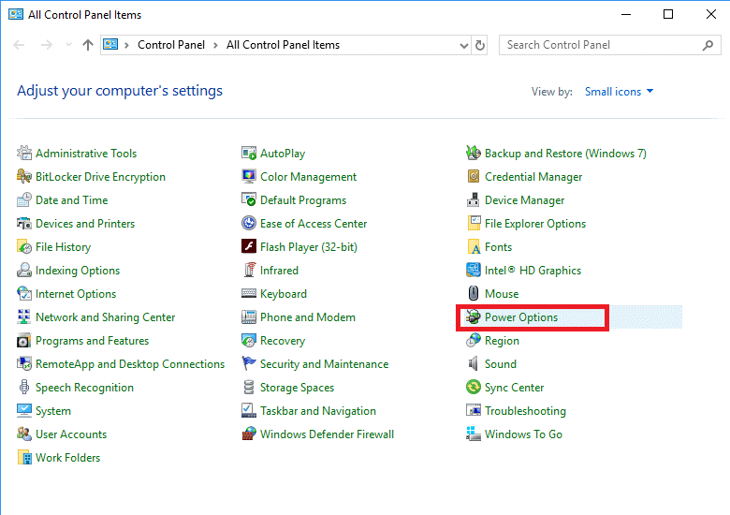
Task: Open the Sound speaker icon
Action: [x=474, y=363]
